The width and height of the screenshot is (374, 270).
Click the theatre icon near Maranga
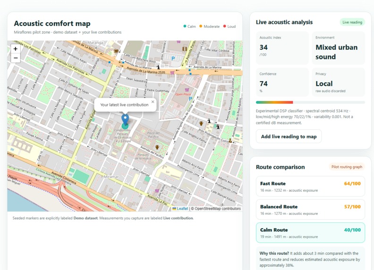116,51
